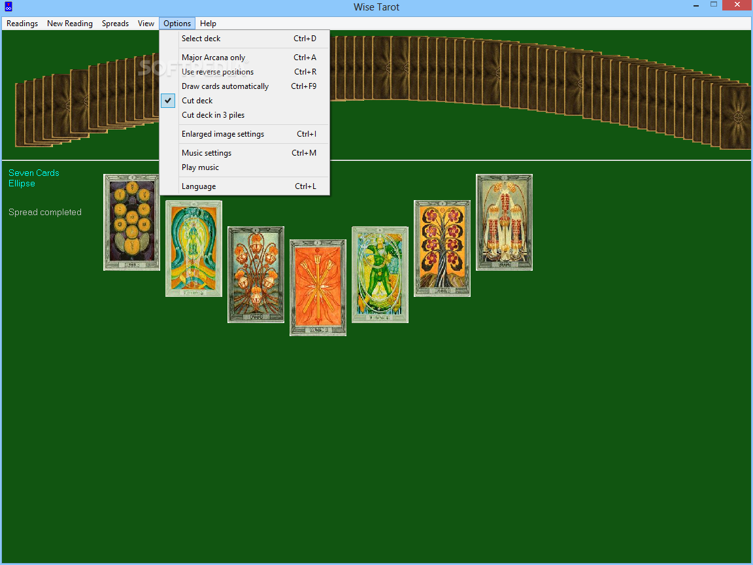Open the New Reading menu
Screen dimensions: 753x565
[x=70, y=24]
